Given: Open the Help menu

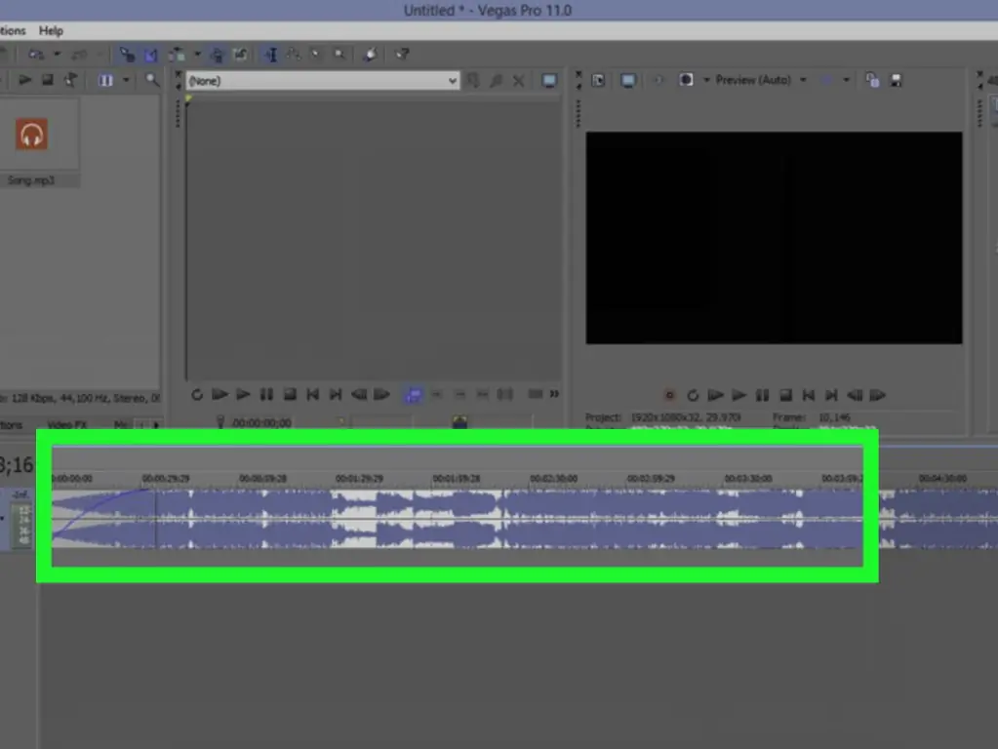Looking at the screenshot, I should (51, 30).
